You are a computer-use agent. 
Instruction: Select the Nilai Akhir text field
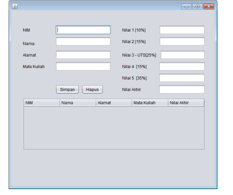(x=182, y=89)
